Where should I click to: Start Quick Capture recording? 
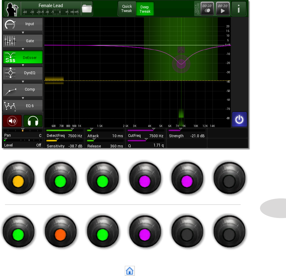click(x=207, y=9)
